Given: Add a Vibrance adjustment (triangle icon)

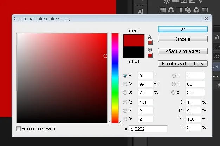Looking at the screenshot, I should (201, 1).
